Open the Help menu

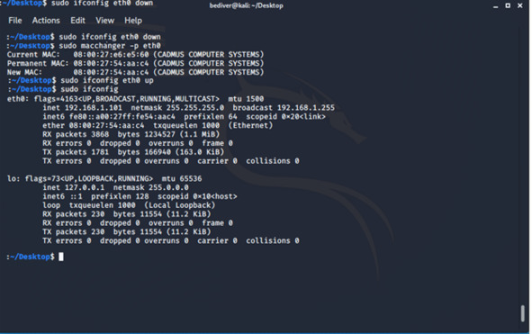(133, 21)
